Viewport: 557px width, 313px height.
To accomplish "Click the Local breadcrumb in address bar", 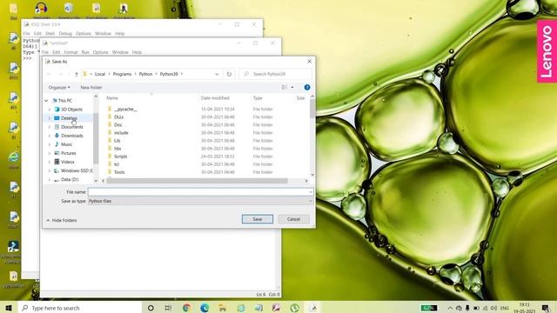I will point(100,74).
